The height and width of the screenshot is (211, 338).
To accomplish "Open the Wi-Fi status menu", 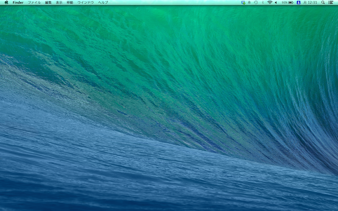I will (x=269, y=2).
